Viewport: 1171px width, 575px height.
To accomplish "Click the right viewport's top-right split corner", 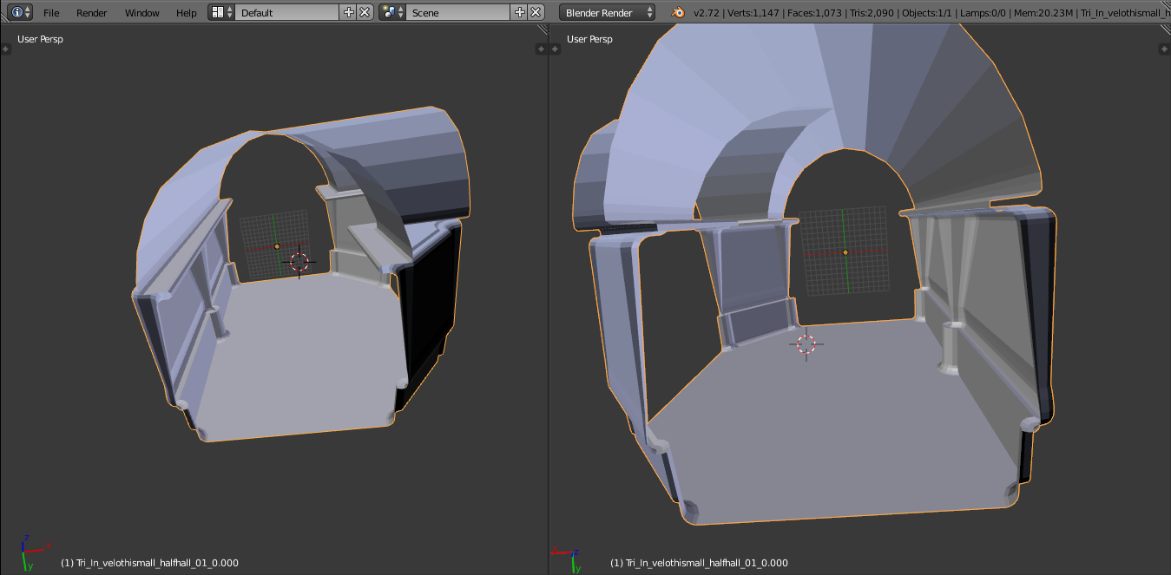I will (x=1165, y=29).
